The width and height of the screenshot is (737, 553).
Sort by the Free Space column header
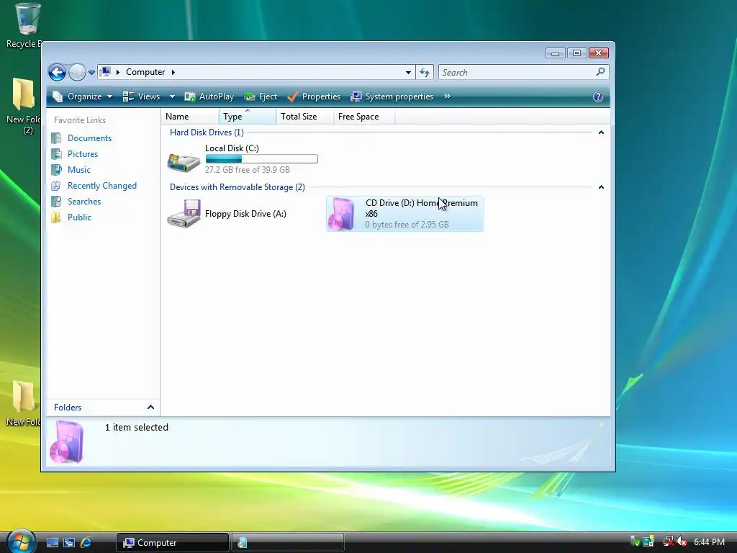click(364, 117)
